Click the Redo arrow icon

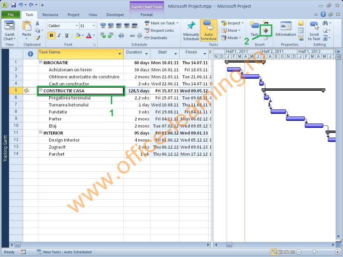(31, 5)
